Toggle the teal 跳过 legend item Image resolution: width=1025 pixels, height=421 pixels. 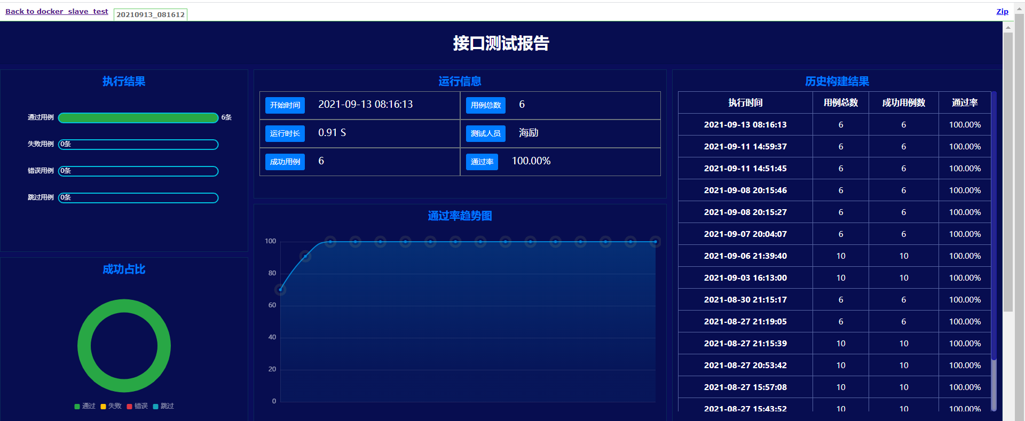coord(163,406)
